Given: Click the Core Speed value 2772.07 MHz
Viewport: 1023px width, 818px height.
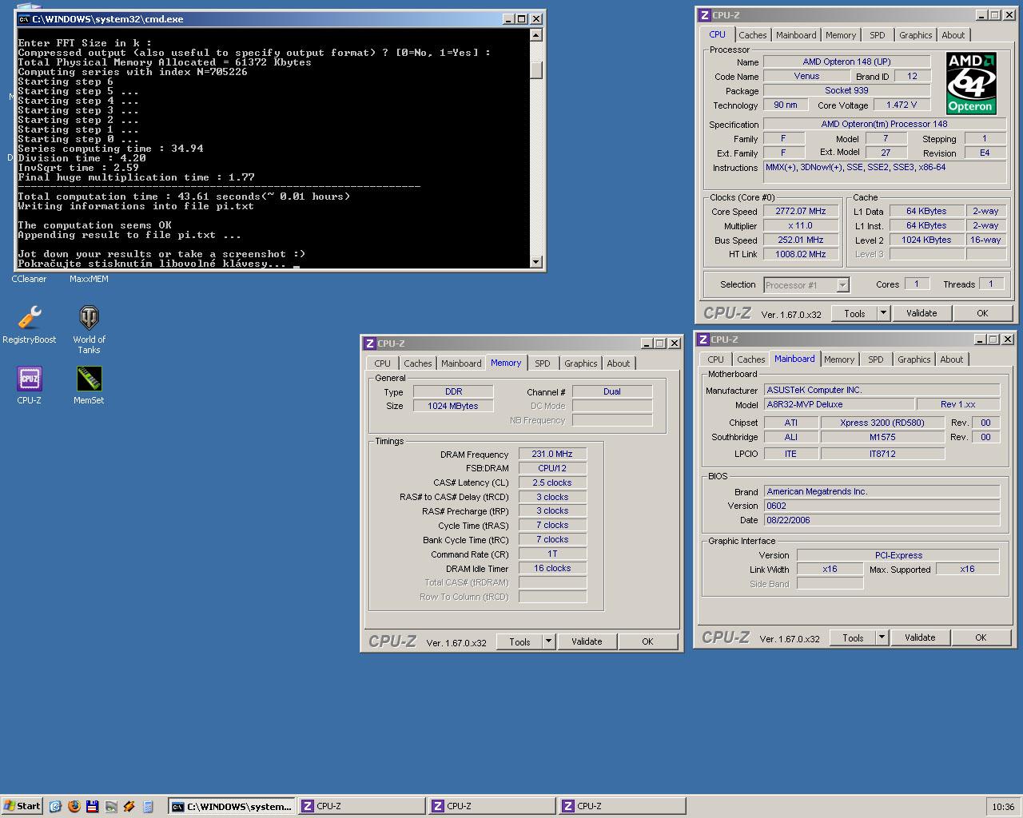Looking at the screenshot, I should [x=800, y=211].
